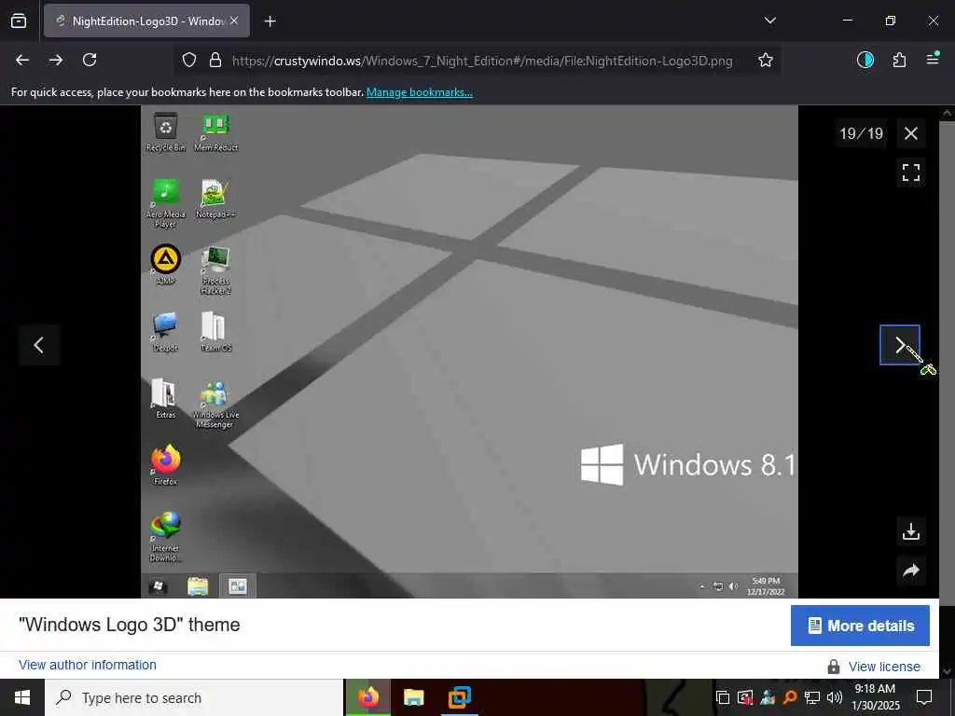Open tracking protection shield icon
The image size is (955, 716).
click(x=189, y=60)
